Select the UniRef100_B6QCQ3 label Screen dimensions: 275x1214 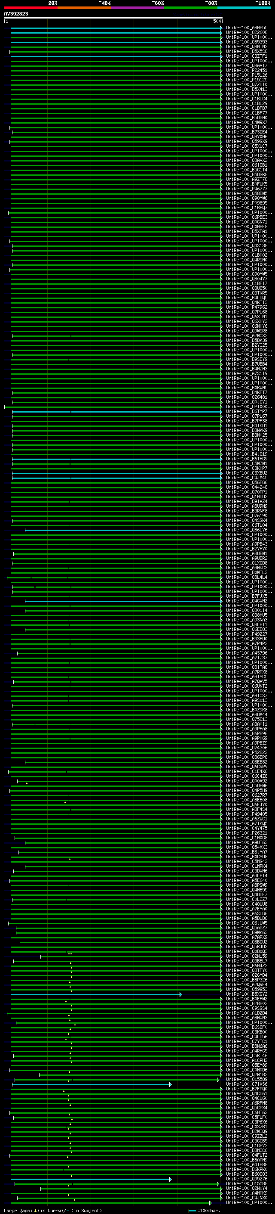[247, 1174]
